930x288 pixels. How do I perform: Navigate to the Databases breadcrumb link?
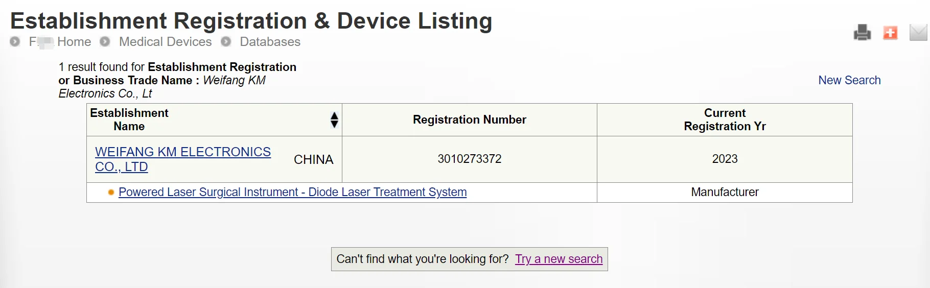coord(270,42)
